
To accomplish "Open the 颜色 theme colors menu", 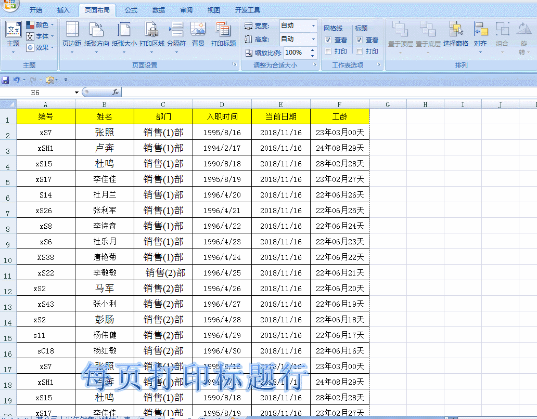I will (x=40, y=24).
